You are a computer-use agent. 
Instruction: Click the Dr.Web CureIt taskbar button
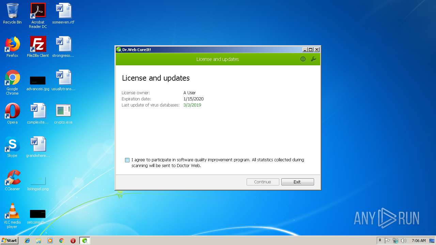[x=84, y=241]
